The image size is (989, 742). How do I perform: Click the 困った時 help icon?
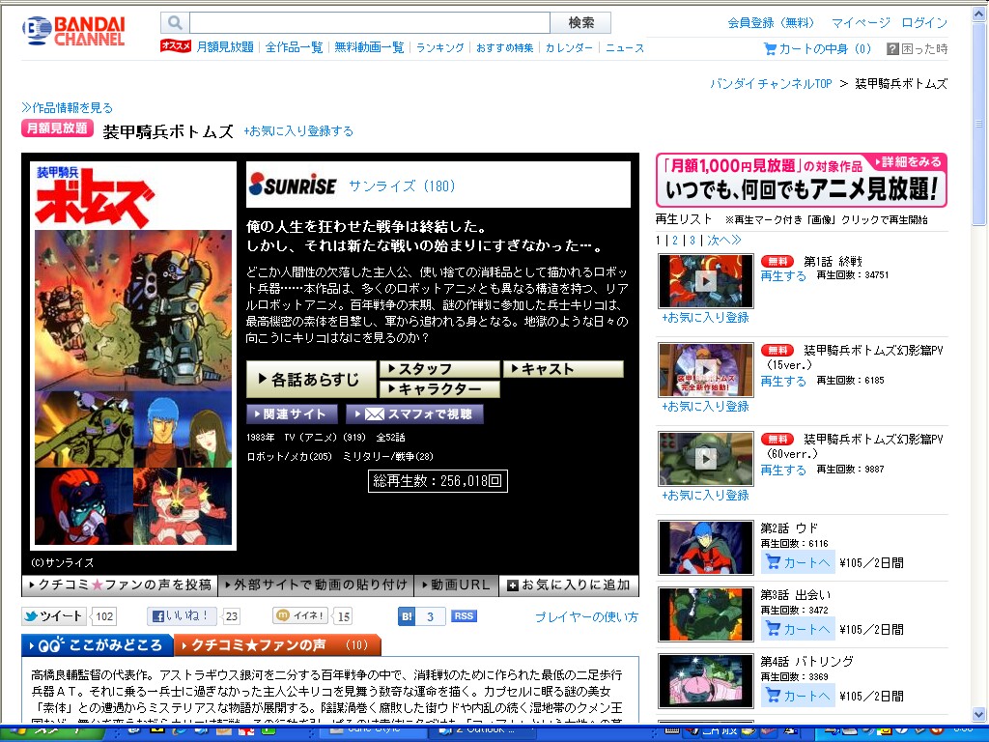point(892,48)
